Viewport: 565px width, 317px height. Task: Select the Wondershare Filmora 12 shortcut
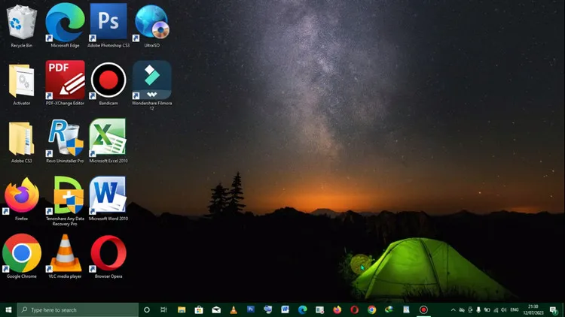point(151,86)
